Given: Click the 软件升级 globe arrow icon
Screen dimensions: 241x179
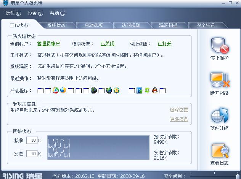Looking at the screenshot, I should (220, 116).
